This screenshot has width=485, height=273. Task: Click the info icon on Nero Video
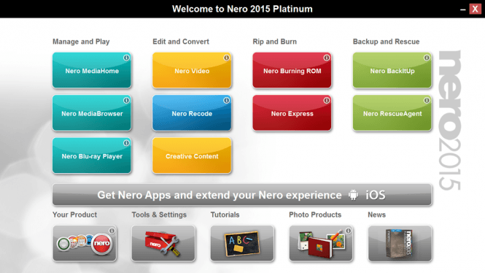pyautogui.click(x=226, y=58)
